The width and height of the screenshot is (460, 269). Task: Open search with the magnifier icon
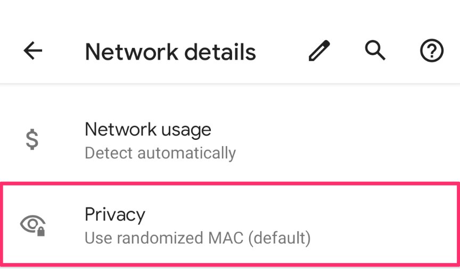click(375, 51)
